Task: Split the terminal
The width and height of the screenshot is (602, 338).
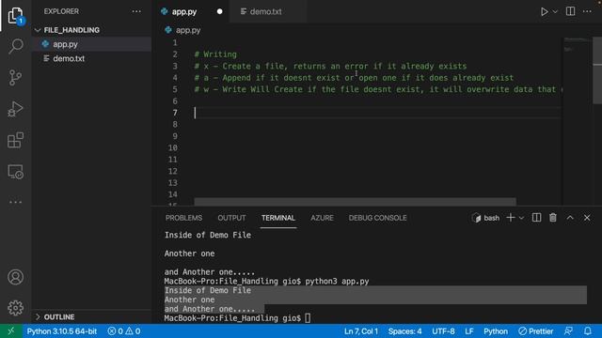Action: tap(536, 218)
